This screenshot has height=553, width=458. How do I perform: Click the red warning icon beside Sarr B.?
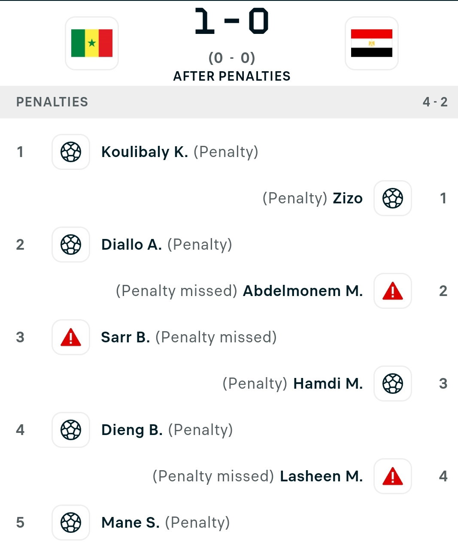click(x=71, y=337)
